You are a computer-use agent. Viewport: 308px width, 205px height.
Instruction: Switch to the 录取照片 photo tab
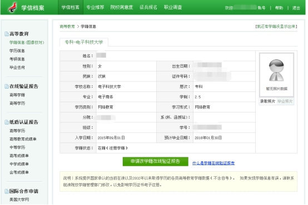click(267, 101)
